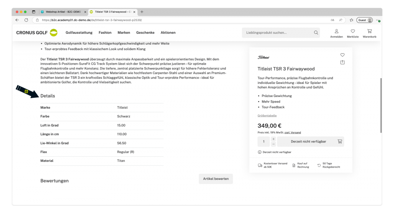The height and width of the screenshot is (221, 394).
Task: Switch to the Webshop Artikel - B2C-DEMO tab
Action: click(x=63, y=12)
